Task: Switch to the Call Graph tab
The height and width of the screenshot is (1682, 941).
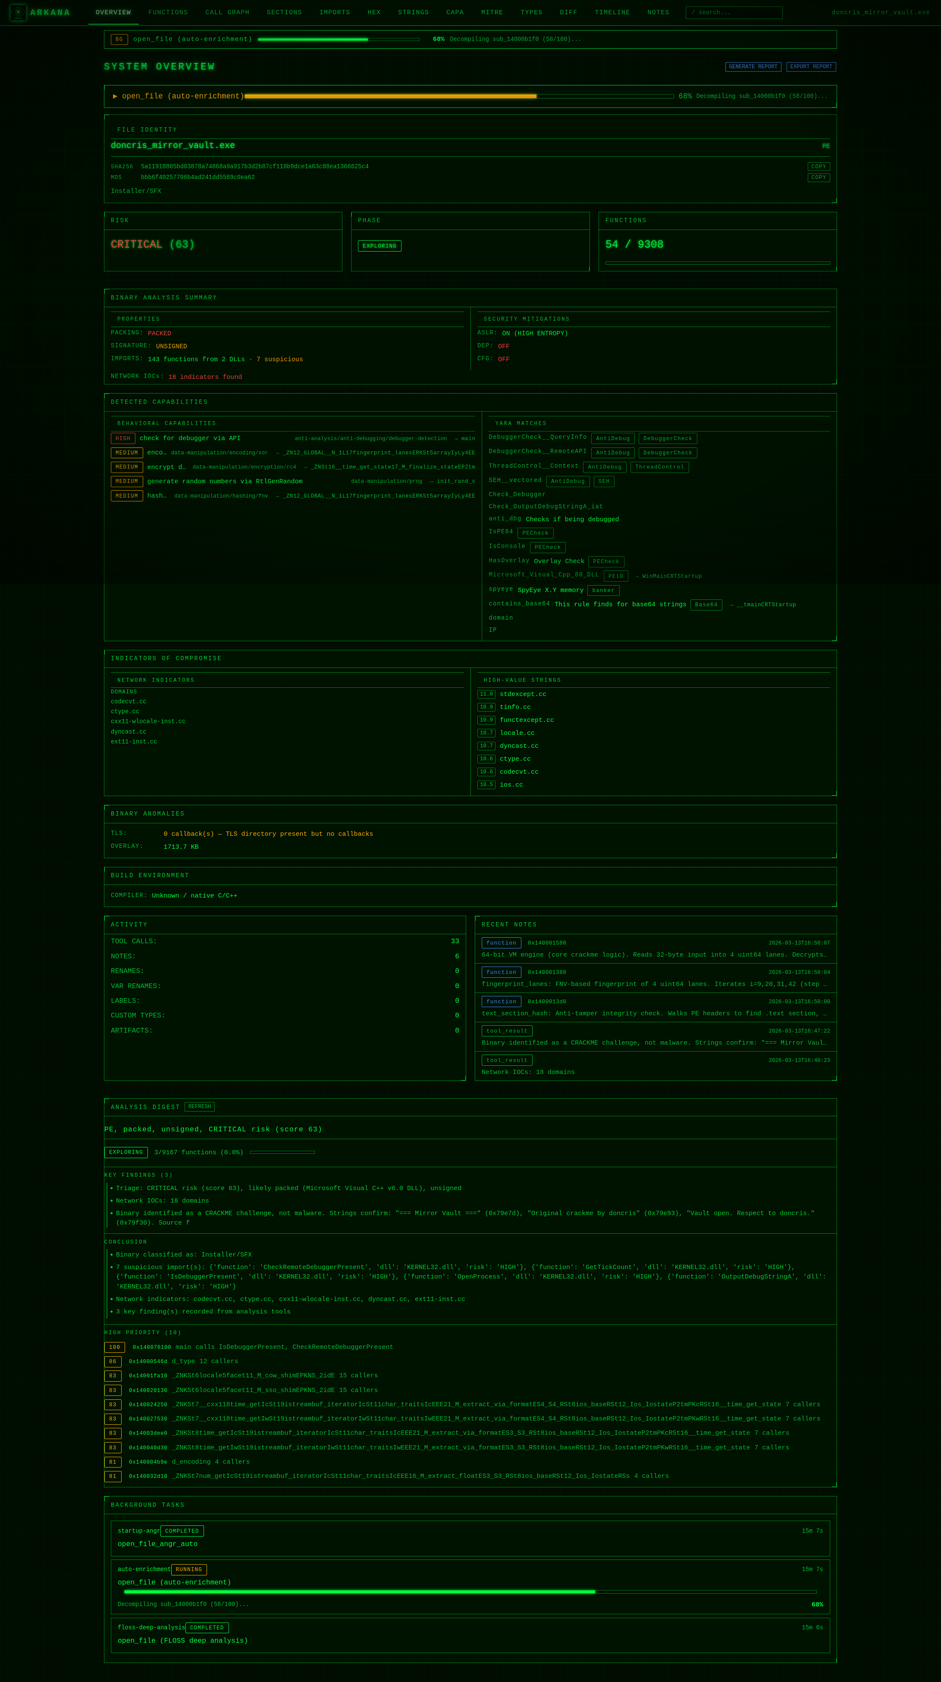Action: [227, 13]
